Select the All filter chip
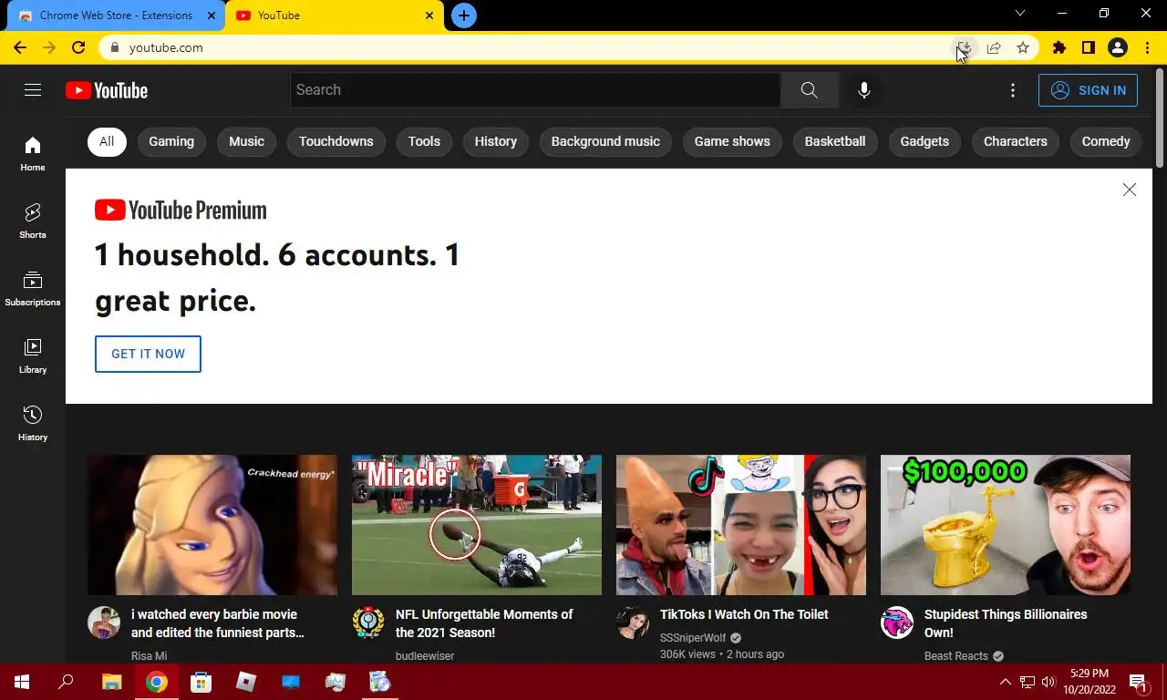This screenshot has height=700, width=1167. tap(107, 141)
